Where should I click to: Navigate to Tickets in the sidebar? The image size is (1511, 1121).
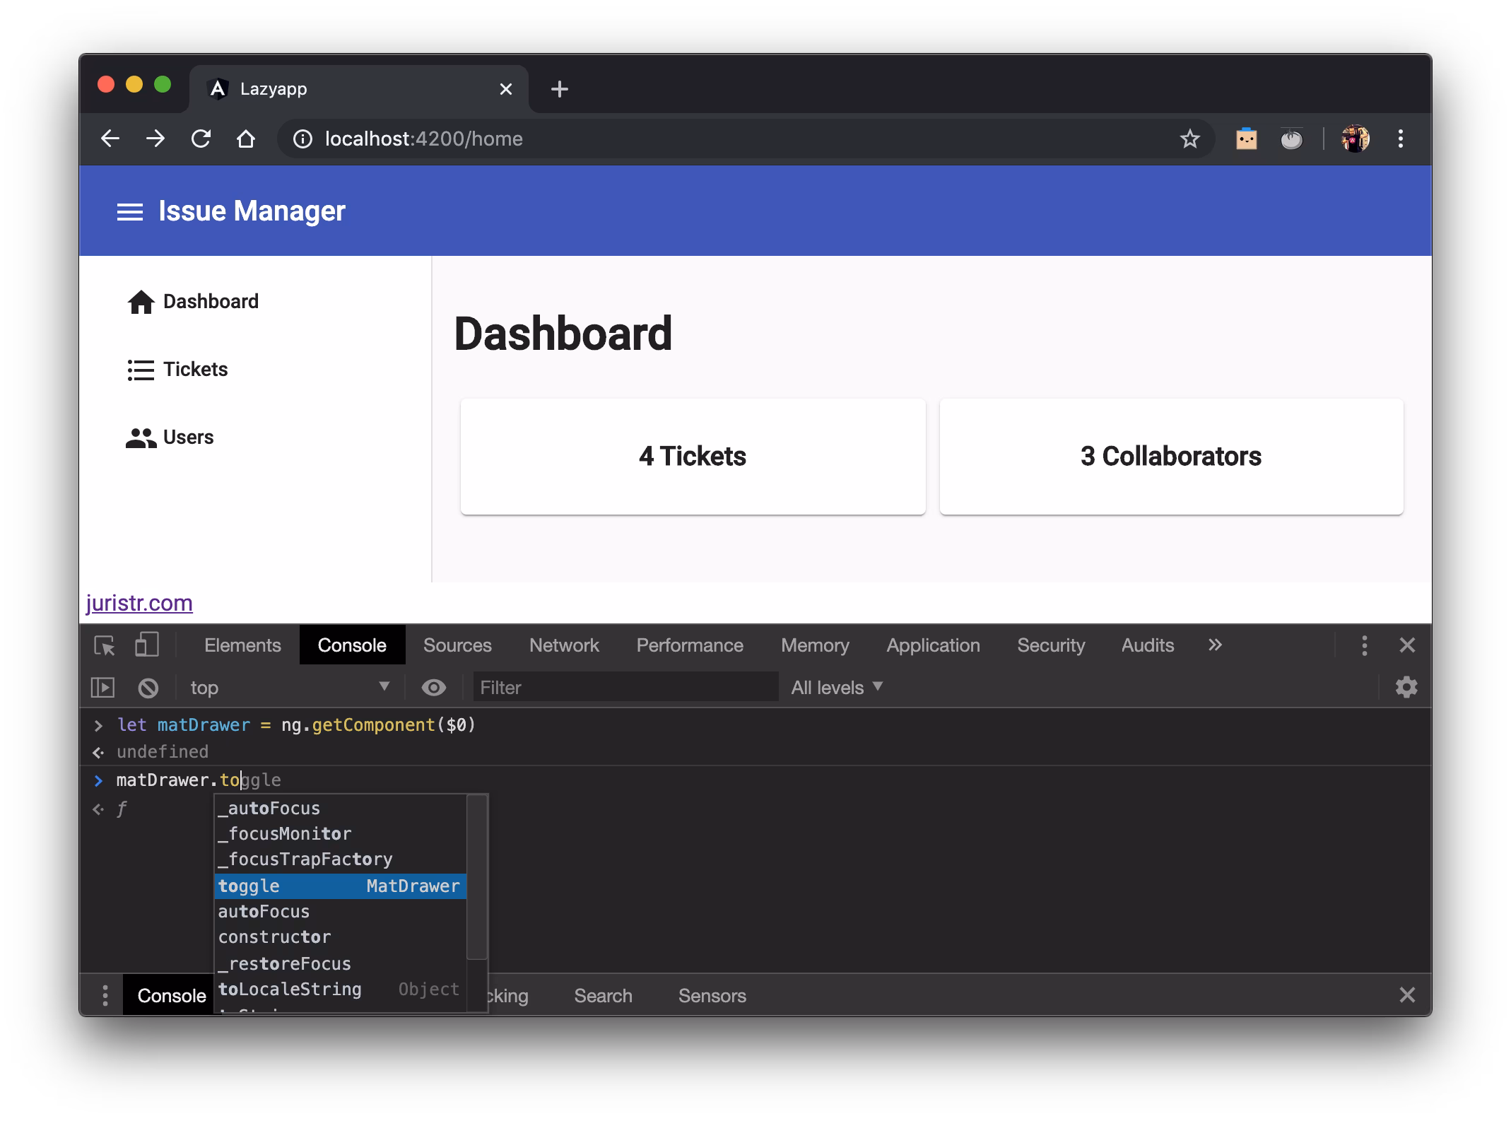coord(195,370)
